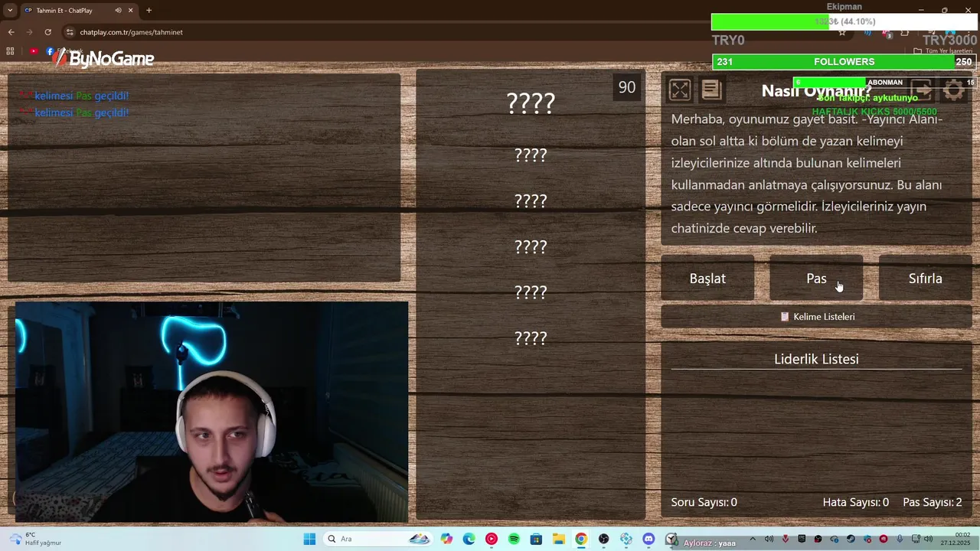Mute the tab using its speaker icon
The image size is (980, 551).
(x=118, y=11)
